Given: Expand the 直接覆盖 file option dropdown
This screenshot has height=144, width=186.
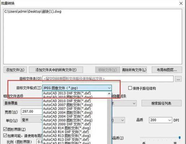Looking at the screenshot, I should point(23,103).
